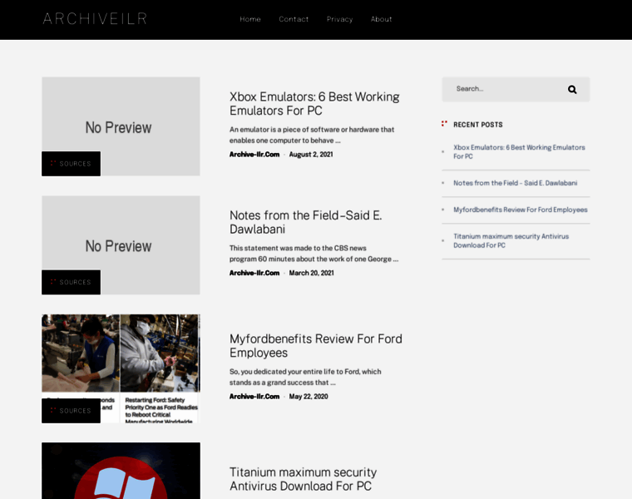The width and height of the screenshot is (632, 499).
Task: Open the Home menu item
Action: [250, 19]
